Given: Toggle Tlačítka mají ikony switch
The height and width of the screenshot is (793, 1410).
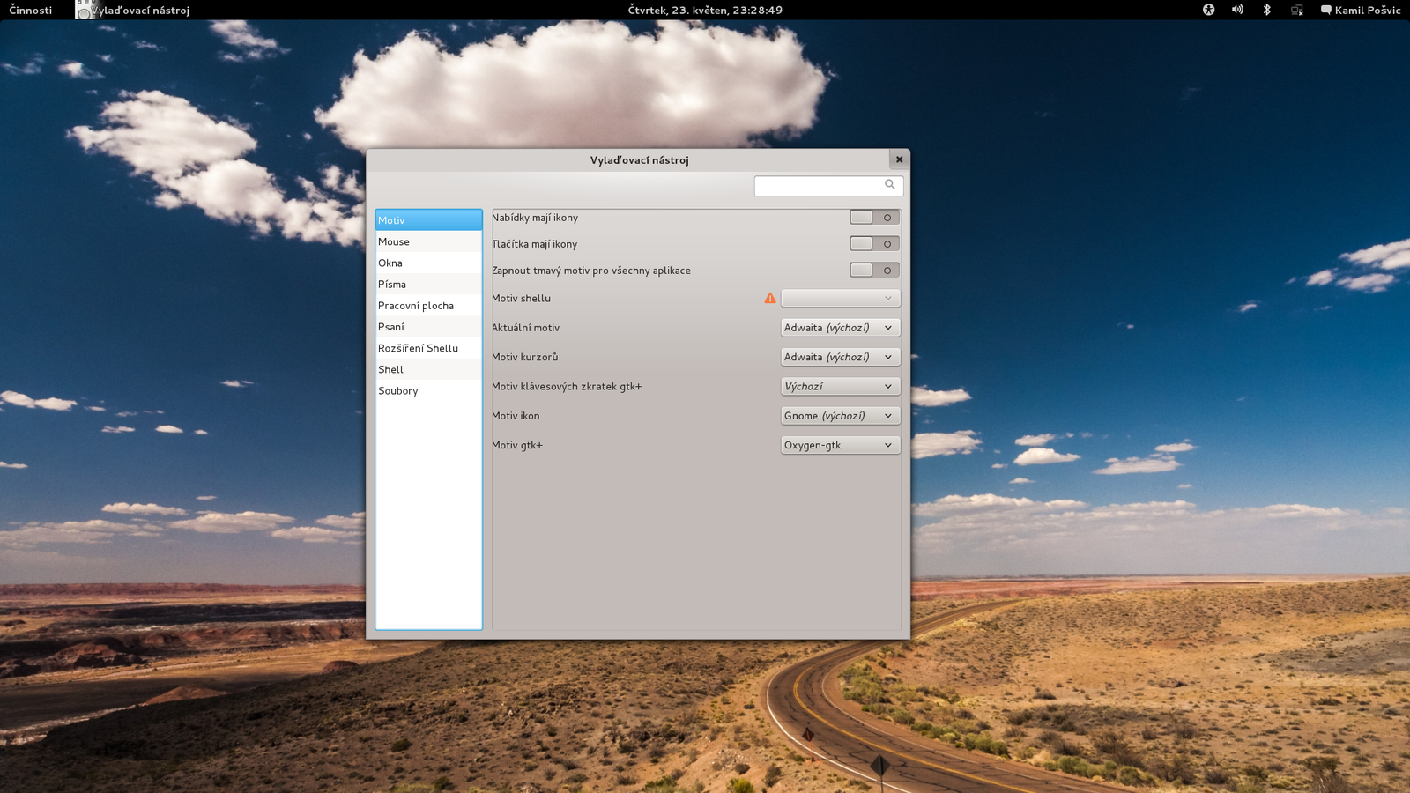Looking at the screenshot, I should 874,244.
